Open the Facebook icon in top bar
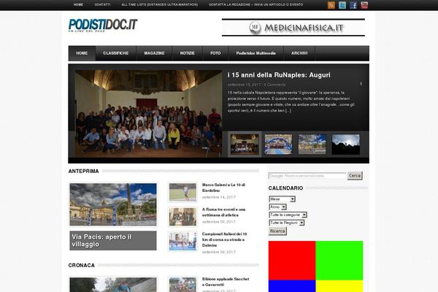The image size is (438, 292). point(353,5)
